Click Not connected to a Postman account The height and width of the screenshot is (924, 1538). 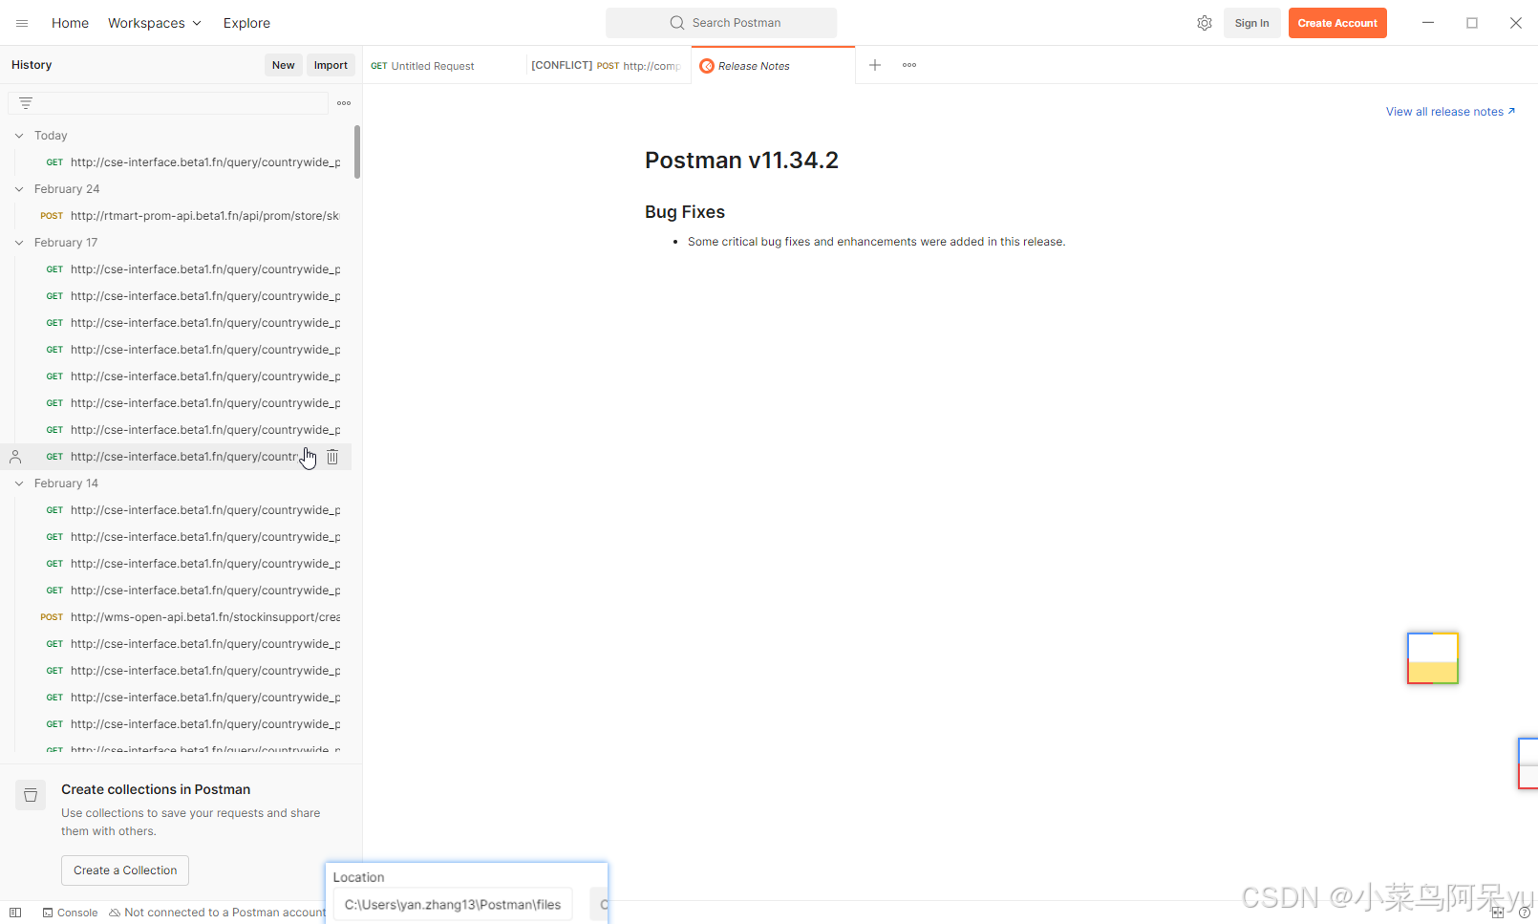click(218, 913)
